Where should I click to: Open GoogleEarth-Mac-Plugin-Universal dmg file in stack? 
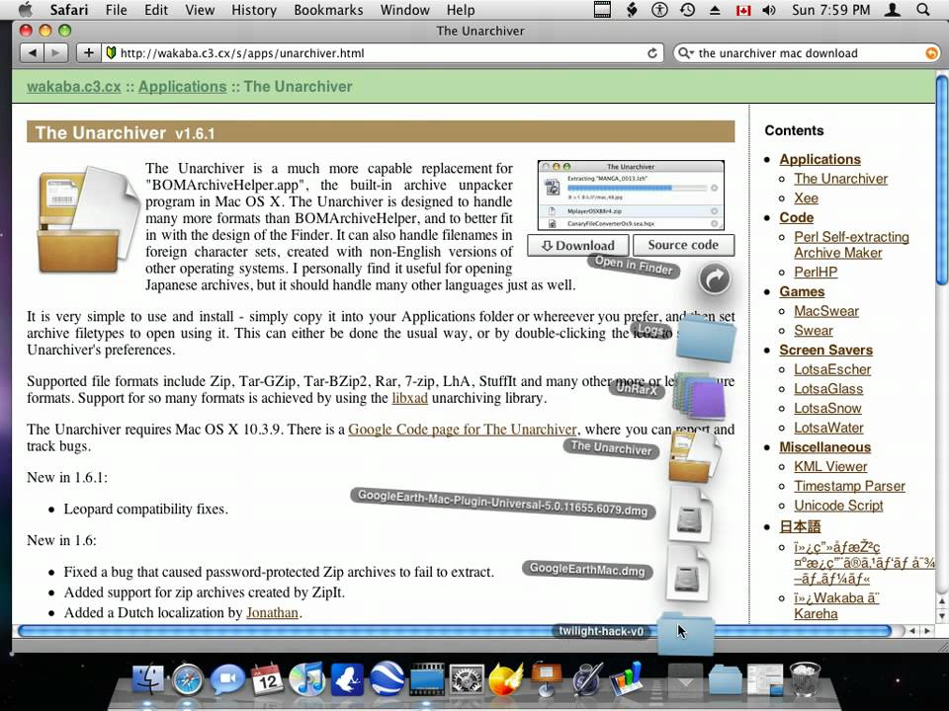pos(690,513)
